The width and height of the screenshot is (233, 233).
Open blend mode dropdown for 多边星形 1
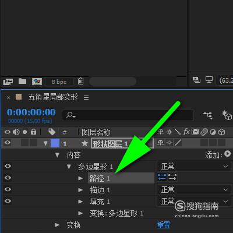194,167
